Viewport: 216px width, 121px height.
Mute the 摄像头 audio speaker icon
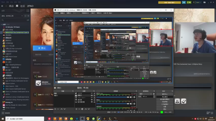point(131,104)
